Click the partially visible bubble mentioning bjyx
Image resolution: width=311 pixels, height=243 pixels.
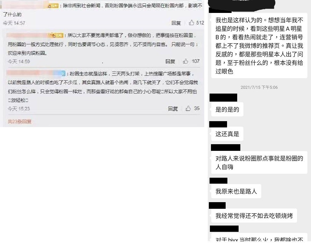[259, 238]
